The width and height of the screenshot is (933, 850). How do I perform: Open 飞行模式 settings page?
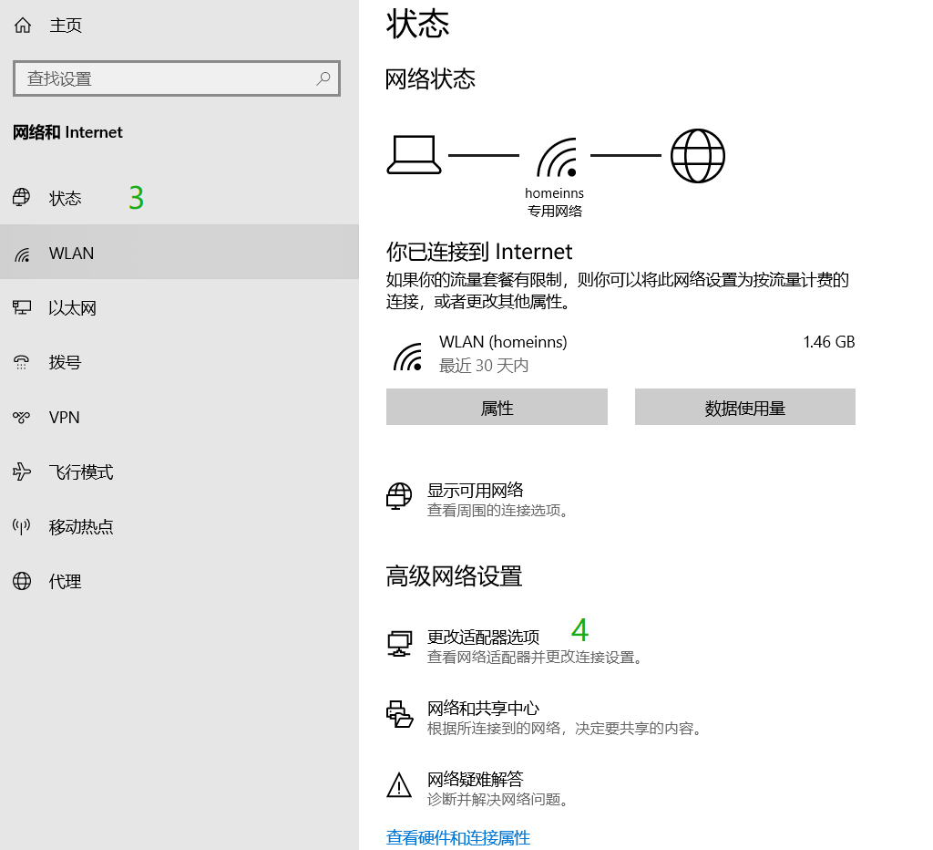(81, 472)
